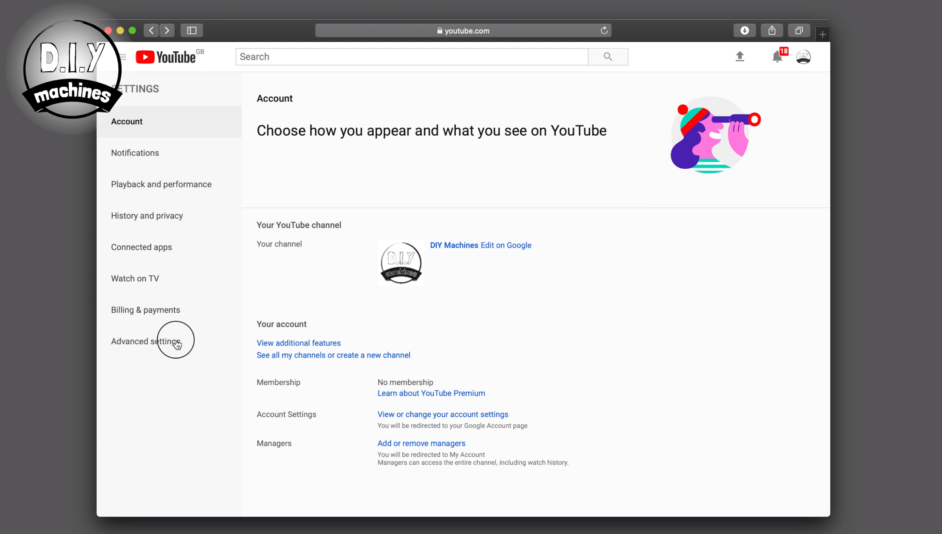This screenshot has width=942, height=534.
Task: Select Notifications in the settings sidebar
Action: [x=135, y=153]
